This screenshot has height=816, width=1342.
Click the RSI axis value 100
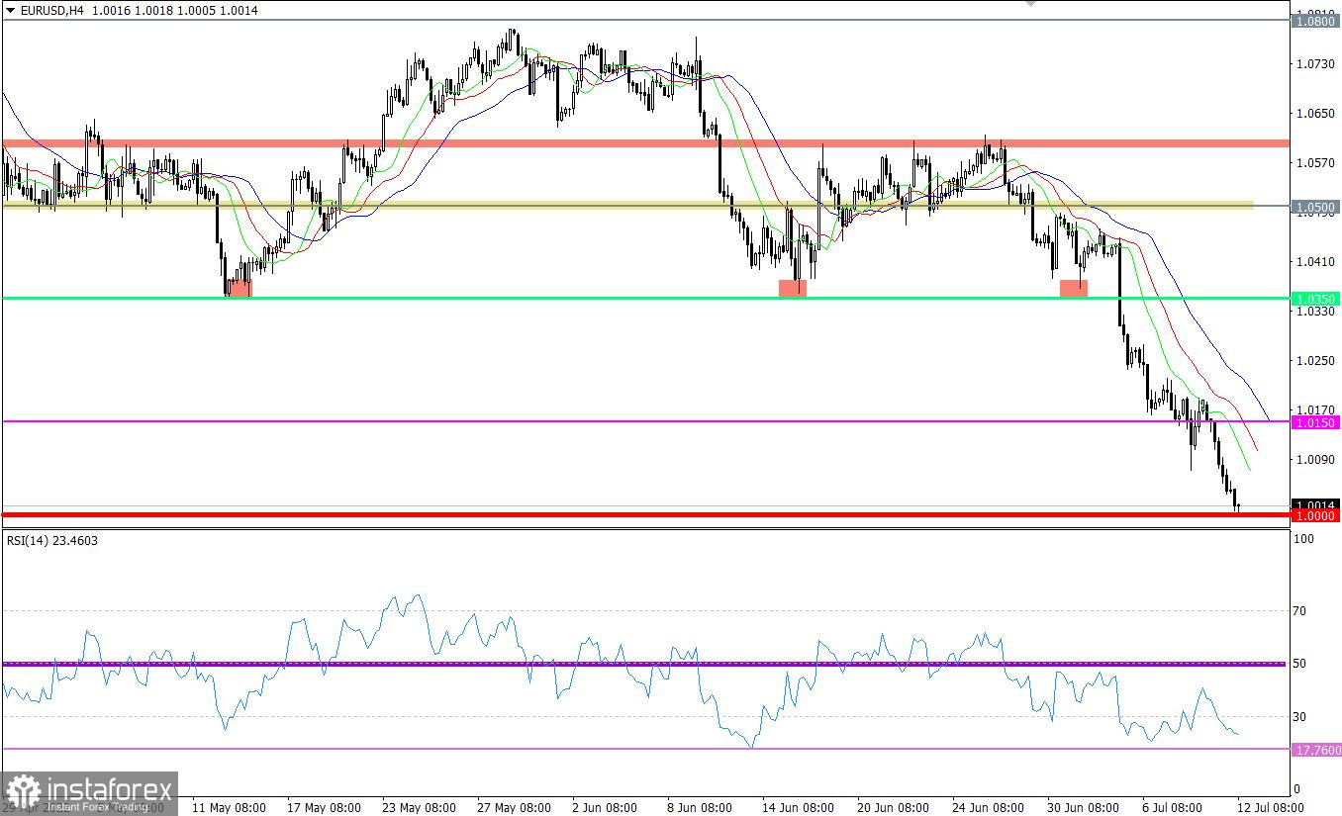1304,539
